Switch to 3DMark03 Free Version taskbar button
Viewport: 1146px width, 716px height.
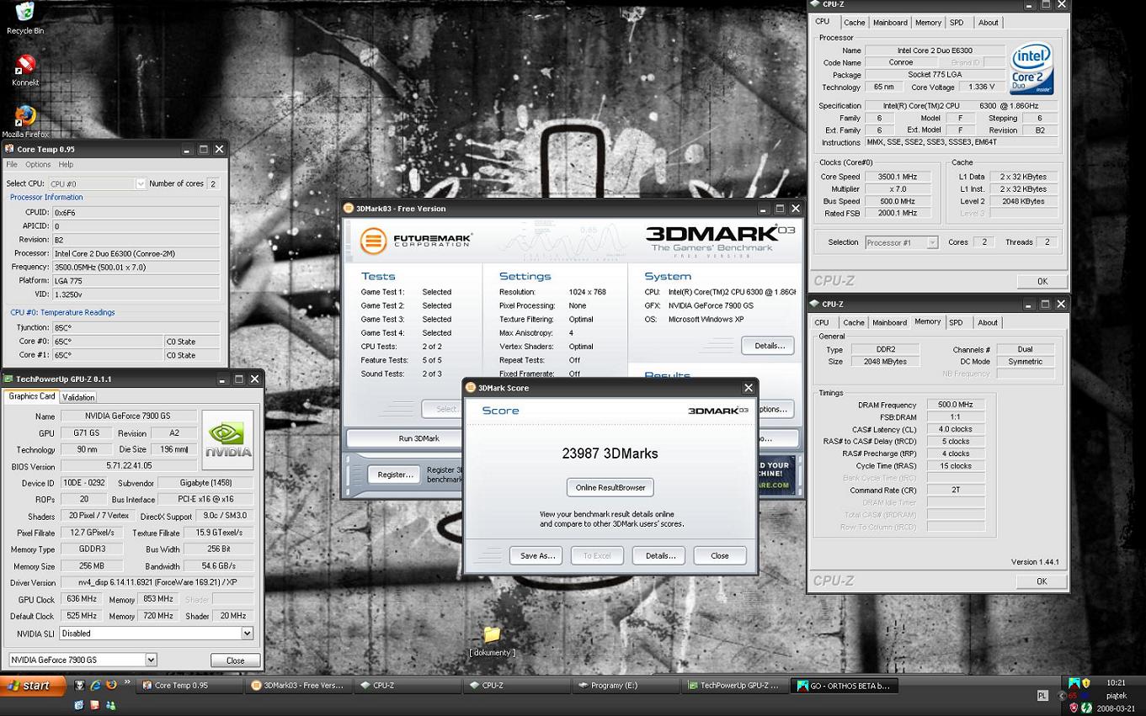299,686
